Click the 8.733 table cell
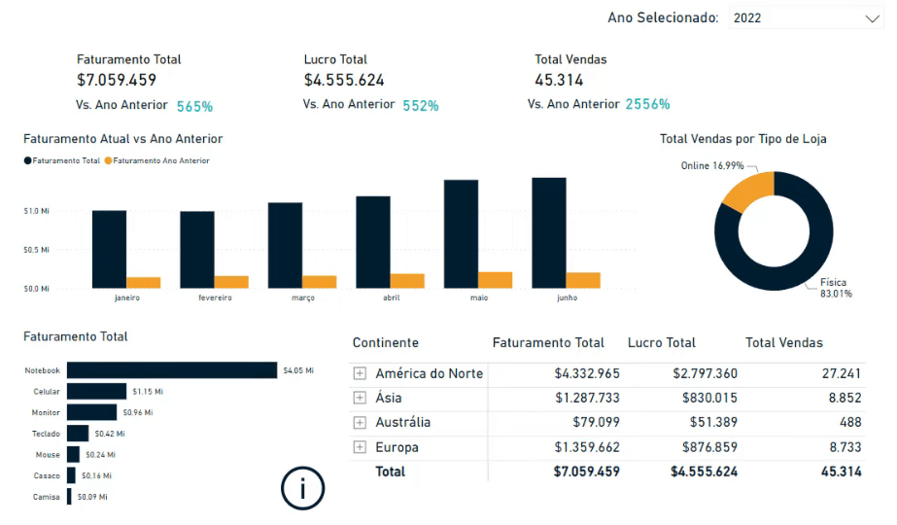Viewport: 897px width, 525px height. click(845, 447)
